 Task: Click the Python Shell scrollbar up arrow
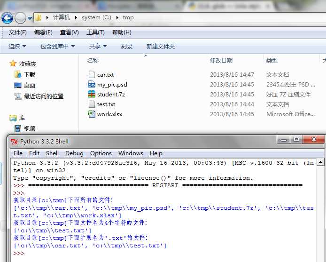pos(320,162)
